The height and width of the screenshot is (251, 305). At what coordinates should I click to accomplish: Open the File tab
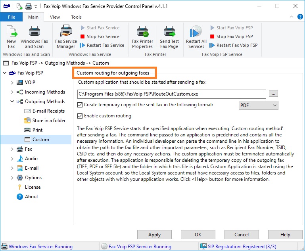pos(12,17)
